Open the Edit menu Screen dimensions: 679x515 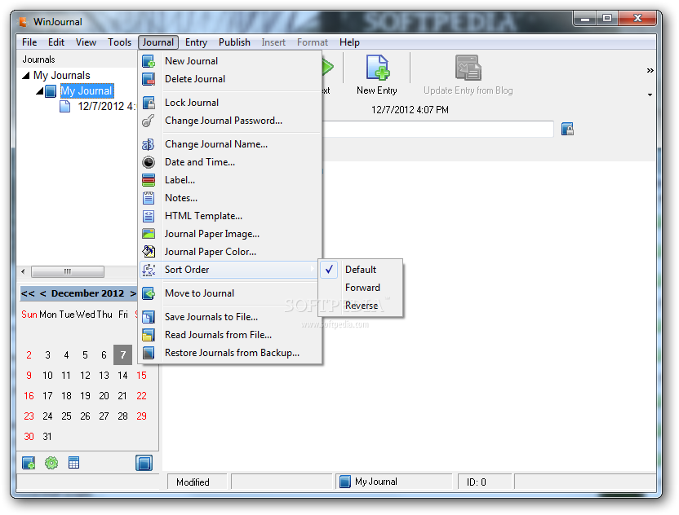[x=56, y=42]
